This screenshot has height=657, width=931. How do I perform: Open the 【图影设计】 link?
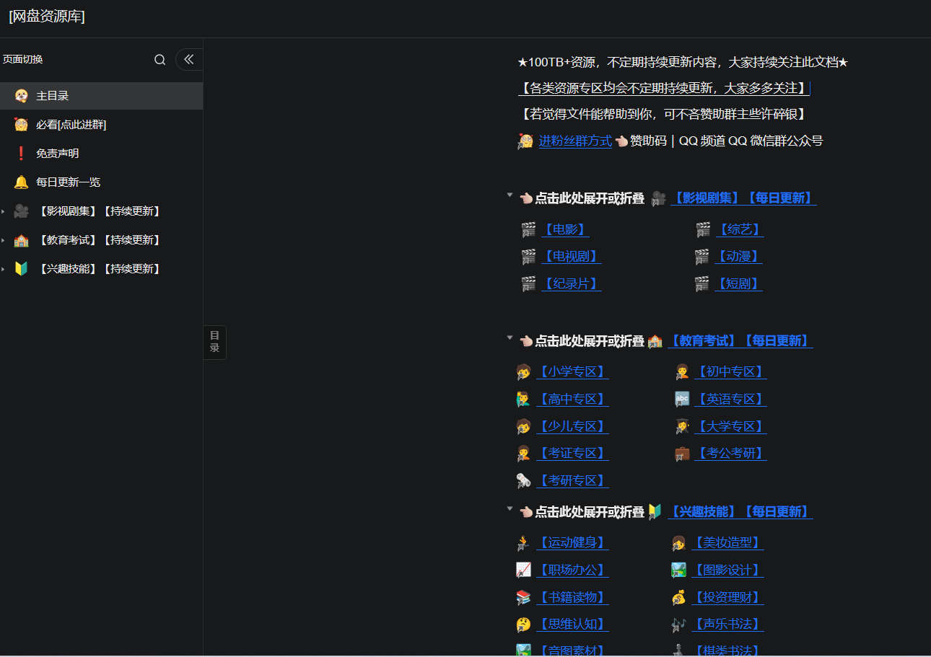click(727, 570)
